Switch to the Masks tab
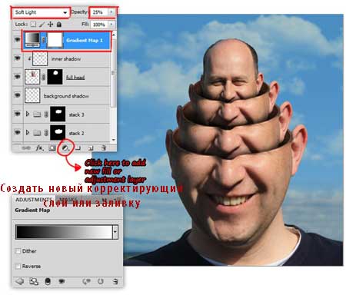Image resolution: width=346 pixels, height=295 pixels. point(68,200)
